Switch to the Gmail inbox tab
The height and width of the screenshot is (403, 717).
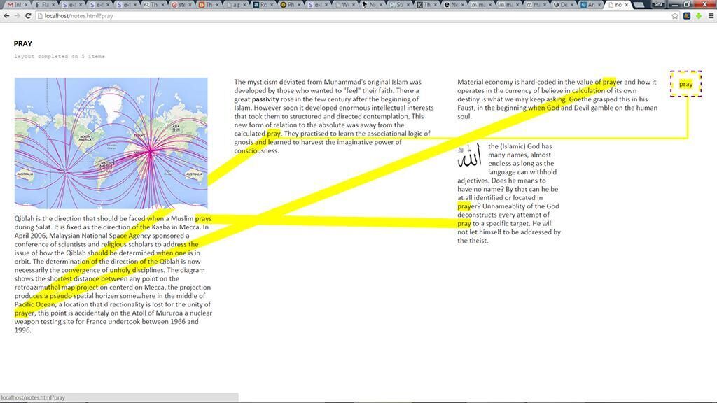tap(15, 5)
